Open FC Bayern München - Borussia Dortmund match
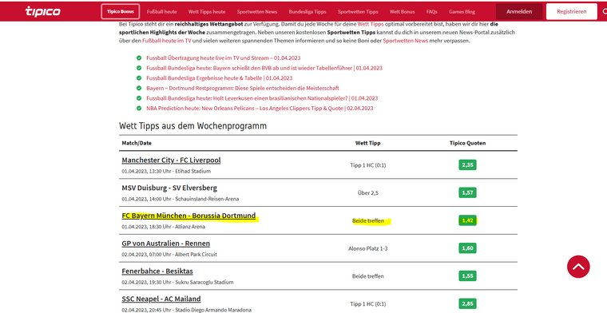This screenshot has height=313, width=607. [188, 216]
